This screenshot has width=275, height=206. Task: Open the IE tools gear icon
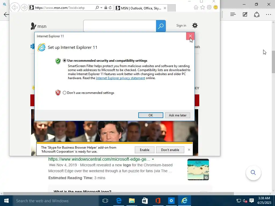click(x=209, y=7)
